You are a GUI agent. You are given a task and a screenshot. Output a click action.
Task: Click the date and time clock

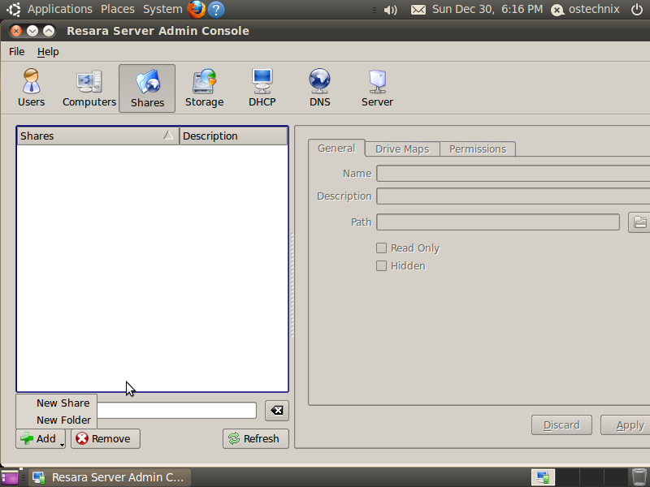tap(487, 9)
